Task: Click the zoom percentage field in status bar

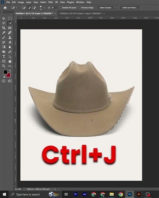Action: coord(18,189)
